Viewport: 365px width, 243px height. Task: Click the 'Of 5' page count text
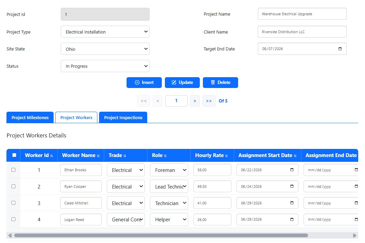223,101
